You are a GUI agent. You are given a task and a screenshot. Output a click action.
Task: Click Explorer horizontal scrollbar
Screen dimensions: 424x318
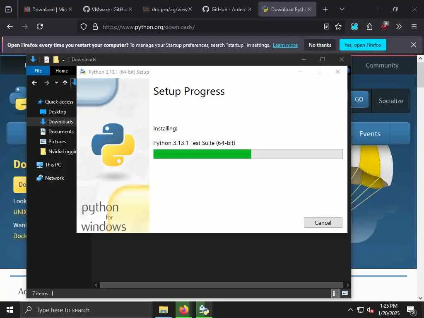coord(222,285)
